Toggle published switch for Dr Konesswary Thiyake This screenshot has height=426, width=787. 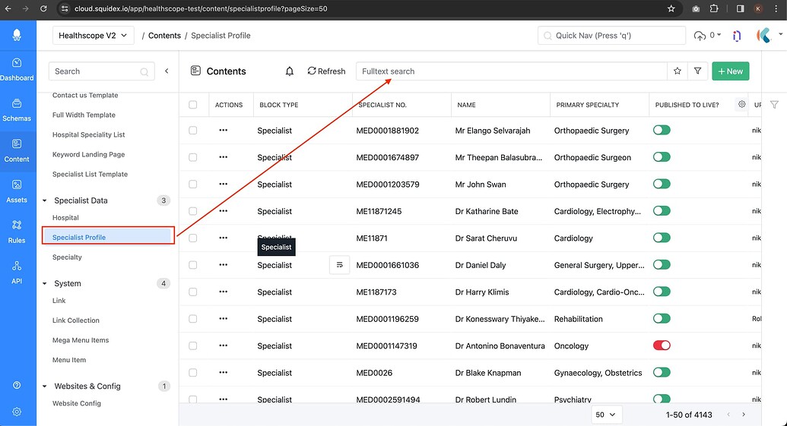coord(662,318)
